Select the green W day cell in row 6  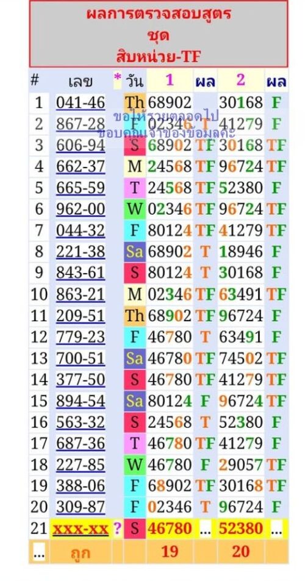point(135,209)
